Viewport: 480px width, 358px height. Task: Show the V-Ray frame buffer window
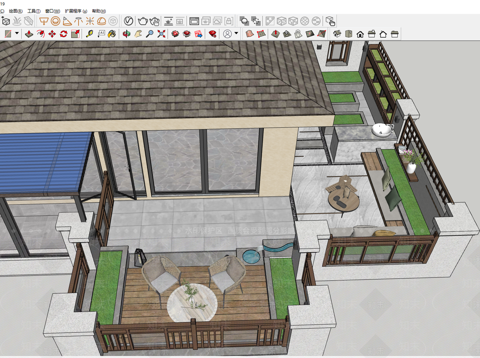(194, 21)
